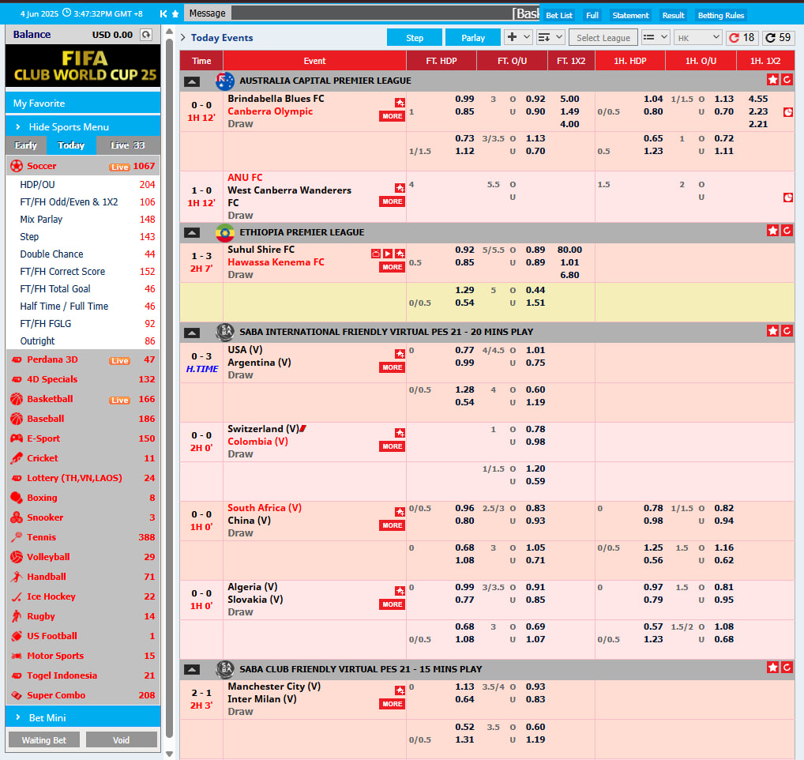Click the pin icon above MORE for Brindabella Blues
This screenshot has height=760, width=804.
pos(400,102)
